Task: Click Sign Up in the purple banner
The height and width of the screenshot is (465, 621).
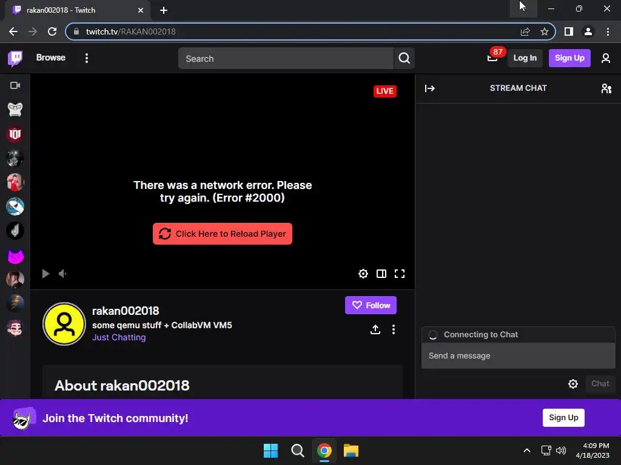Action: [563, 418]
